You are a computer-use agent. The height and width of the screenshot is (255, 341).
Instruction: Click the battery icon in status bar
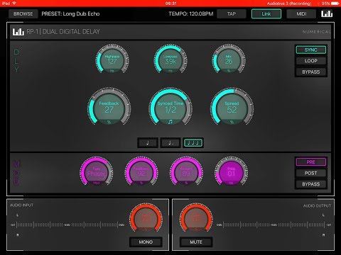point(335,4)
